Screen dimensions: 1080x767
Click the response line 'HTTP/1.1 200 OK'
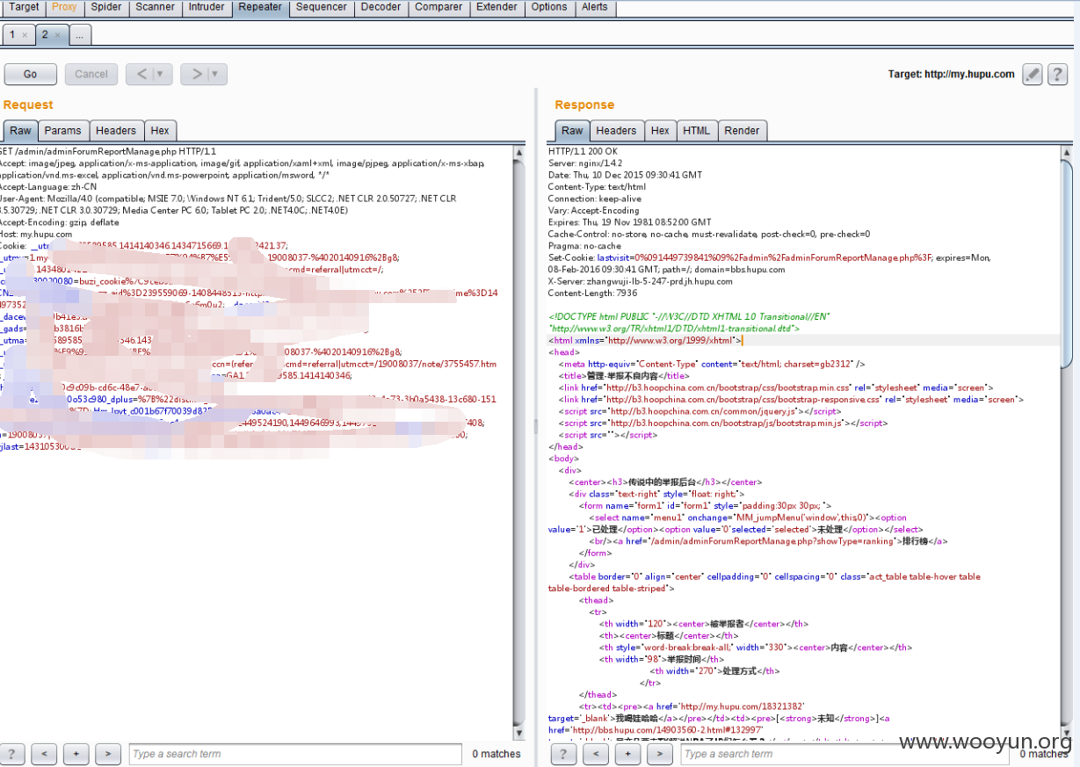click(x=583, y=151)
